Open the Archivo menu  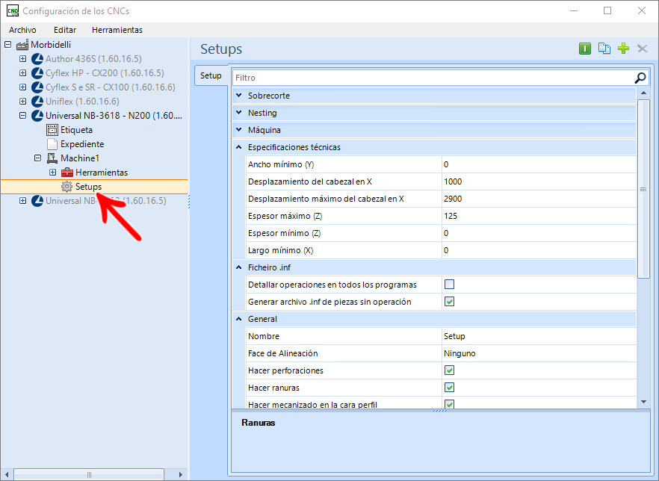22,30
